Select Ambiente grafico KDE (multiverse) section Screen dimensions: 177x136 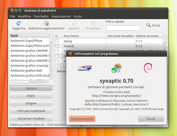[x=29, y=75]
